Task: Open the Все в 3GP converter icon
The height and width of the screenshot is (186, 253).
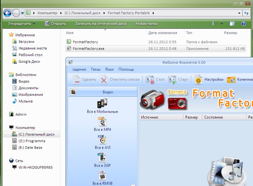Action: [x=102, y=157]
